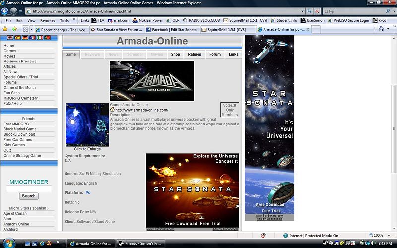Screen dimensions: 397x248
Task: Click the Stop loading X icon
Action: (x=317, y=11)
